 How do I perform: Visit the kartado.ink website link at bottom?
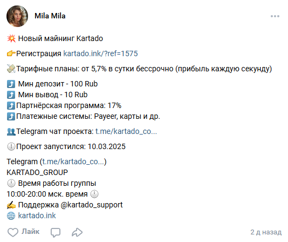tap(37, 216)
